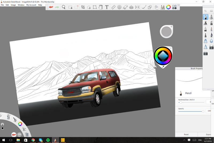Viewport: 214px width, 143px height.
Task: Click the green Redo arrow in top toolbar
Action: tap(57, 7)
